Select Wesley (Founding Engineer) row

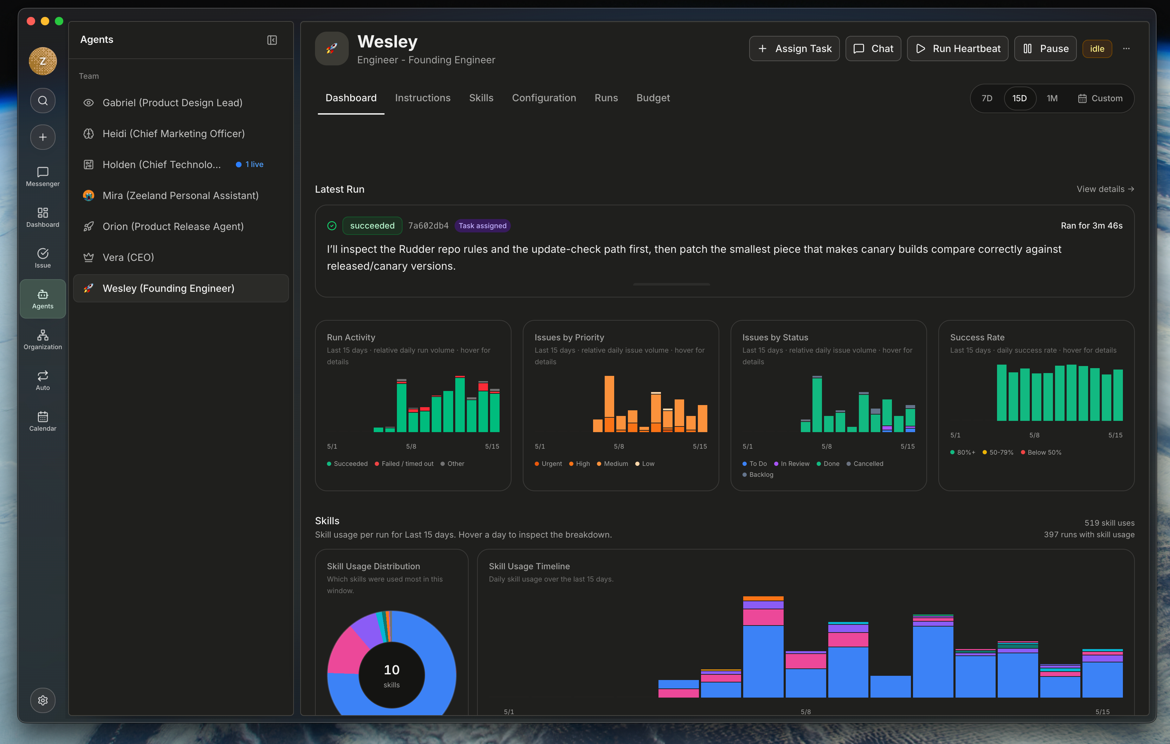tap(181, 288)
